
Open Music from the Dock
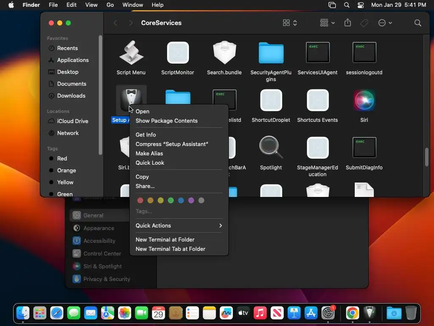[x=260, y=313]
